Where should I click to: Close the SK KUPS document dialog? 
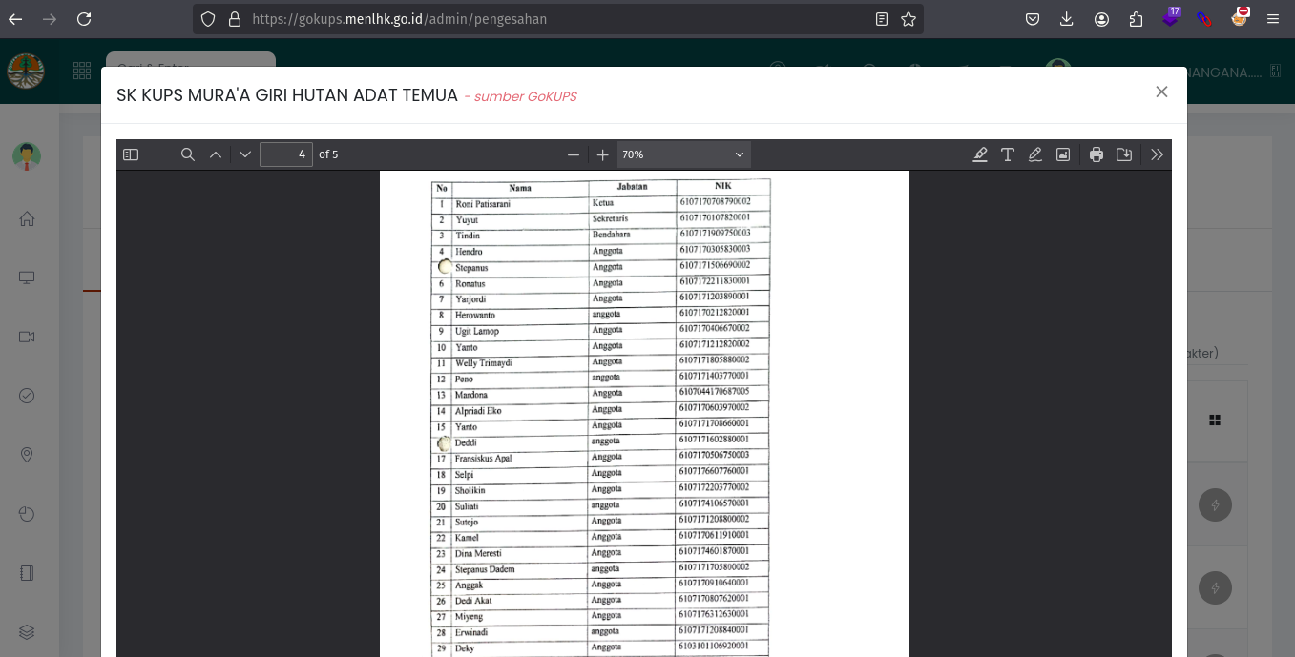point(1161,92)
